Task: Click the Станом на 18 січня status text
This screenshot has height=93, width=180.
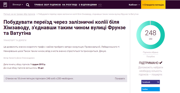Action: [x=40, y=79]
